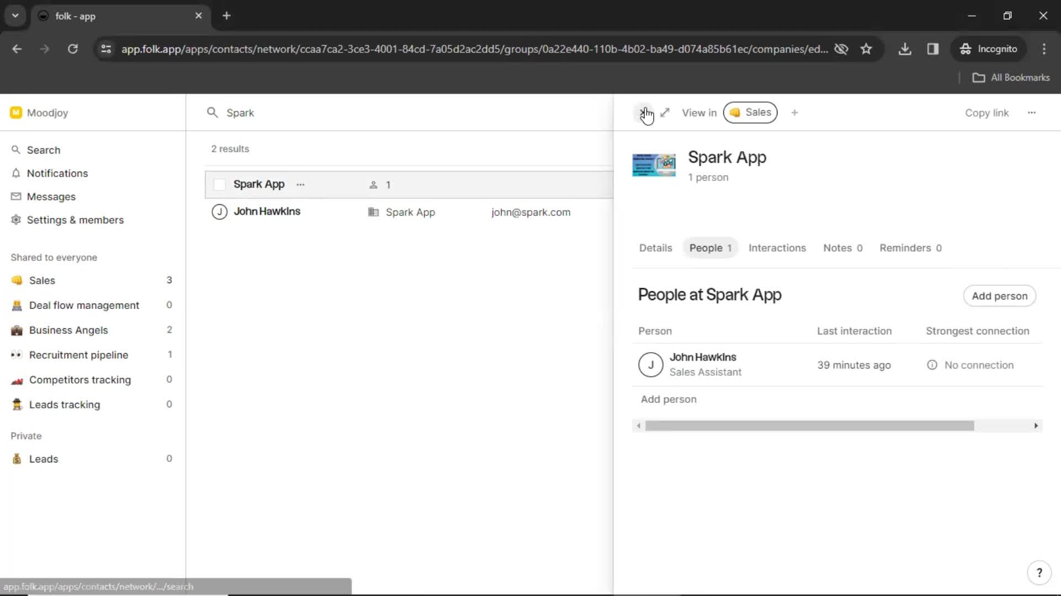Switch to the Reminders tab
Viewport: 1061px width, 596px height.
pos(910,248)
